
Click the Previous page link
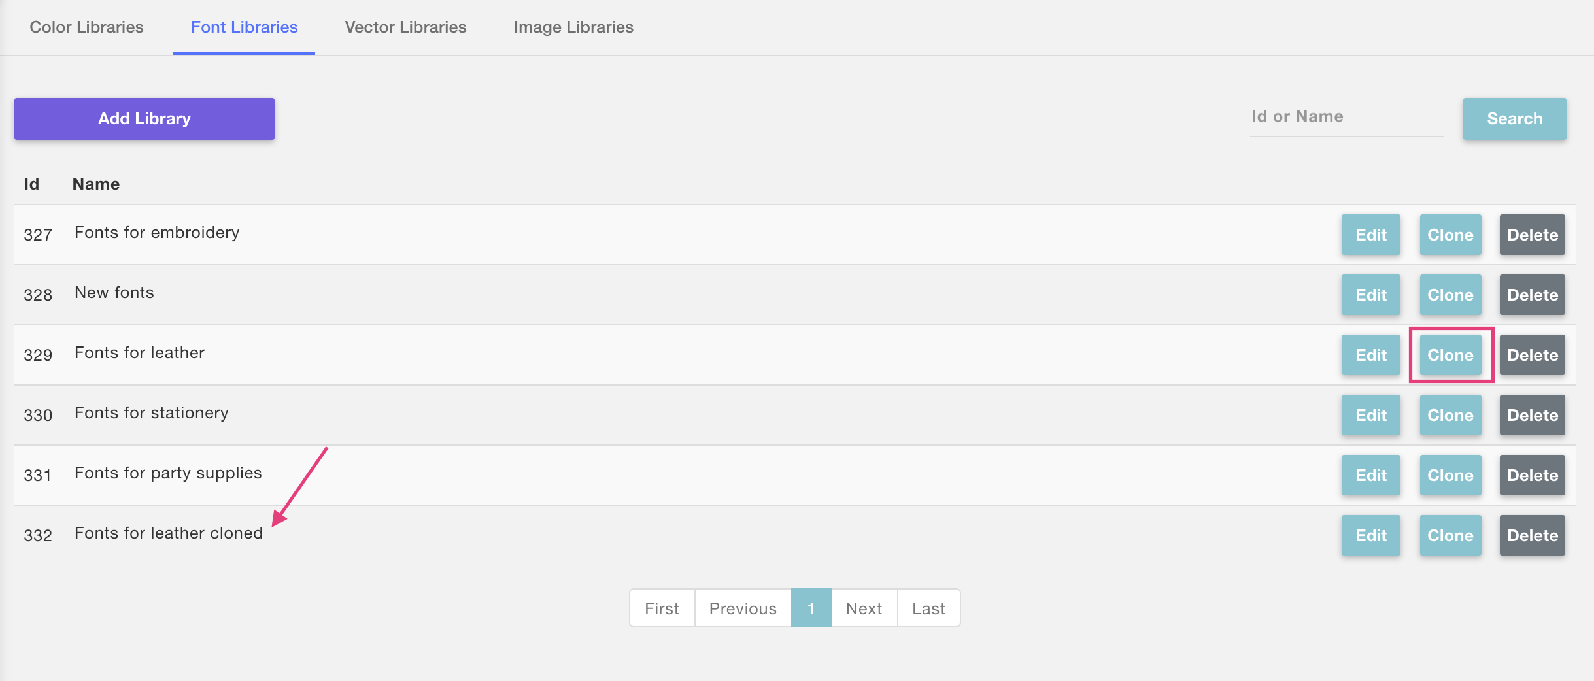point(743,608)
